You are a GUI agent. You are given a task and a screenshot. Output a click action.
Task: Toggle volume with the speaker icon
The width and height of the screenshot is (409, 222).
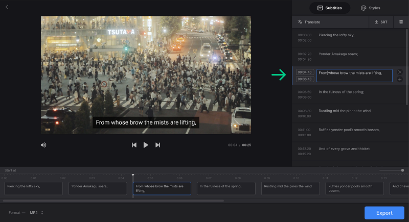tap(43, 145)
